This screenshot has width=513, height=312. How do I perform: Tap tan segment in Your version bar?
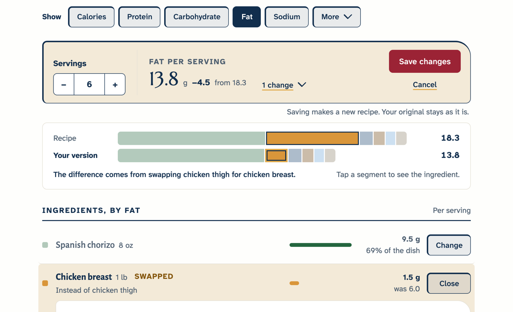308,156
